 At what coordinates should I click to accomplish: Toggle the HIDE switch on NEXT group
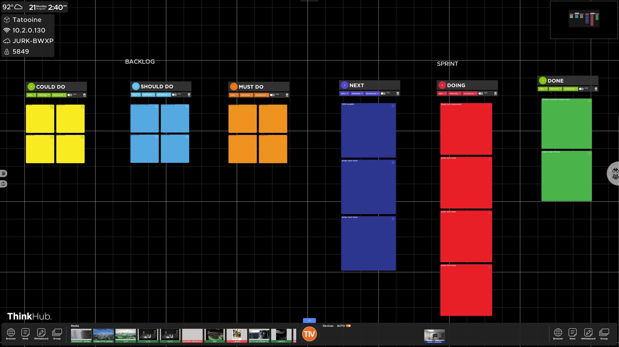[383, 94]
